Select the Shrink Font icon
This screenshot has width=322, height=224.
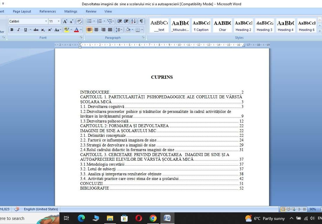tap(71, 21)
